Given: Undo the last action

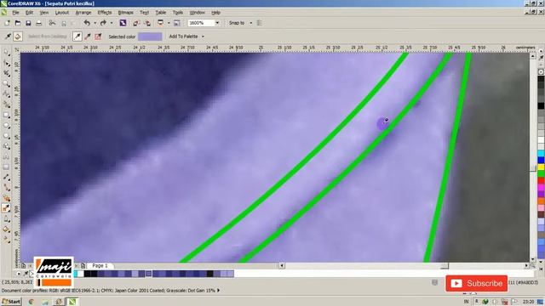Looking at the screenshot, I should pos(87,23).
